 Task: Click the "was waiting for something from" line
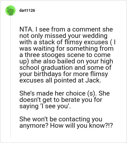66,48
